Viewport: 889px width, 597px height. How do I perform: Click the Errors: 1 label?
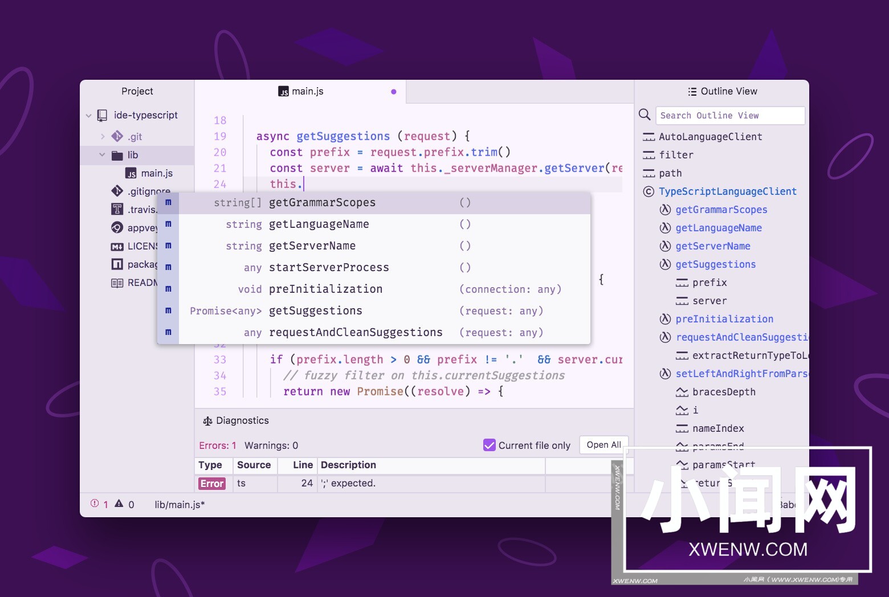click(218, 445)
